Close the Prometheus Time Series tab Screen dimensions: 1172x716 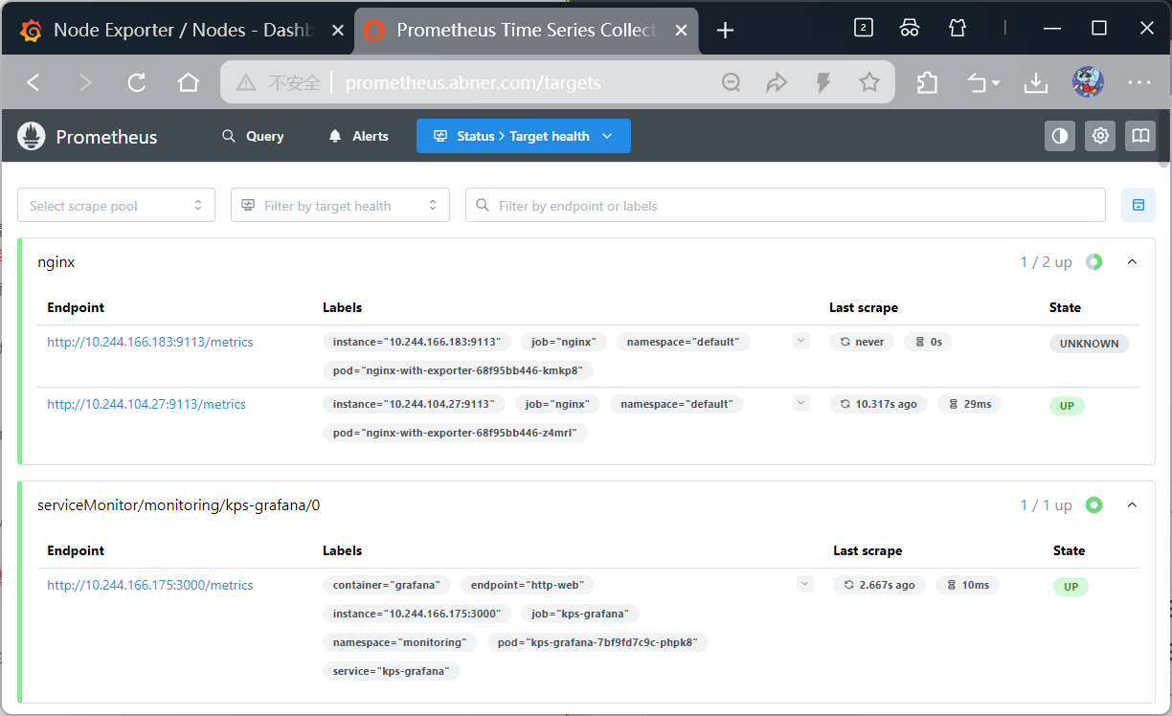click(x=682, y=31)
